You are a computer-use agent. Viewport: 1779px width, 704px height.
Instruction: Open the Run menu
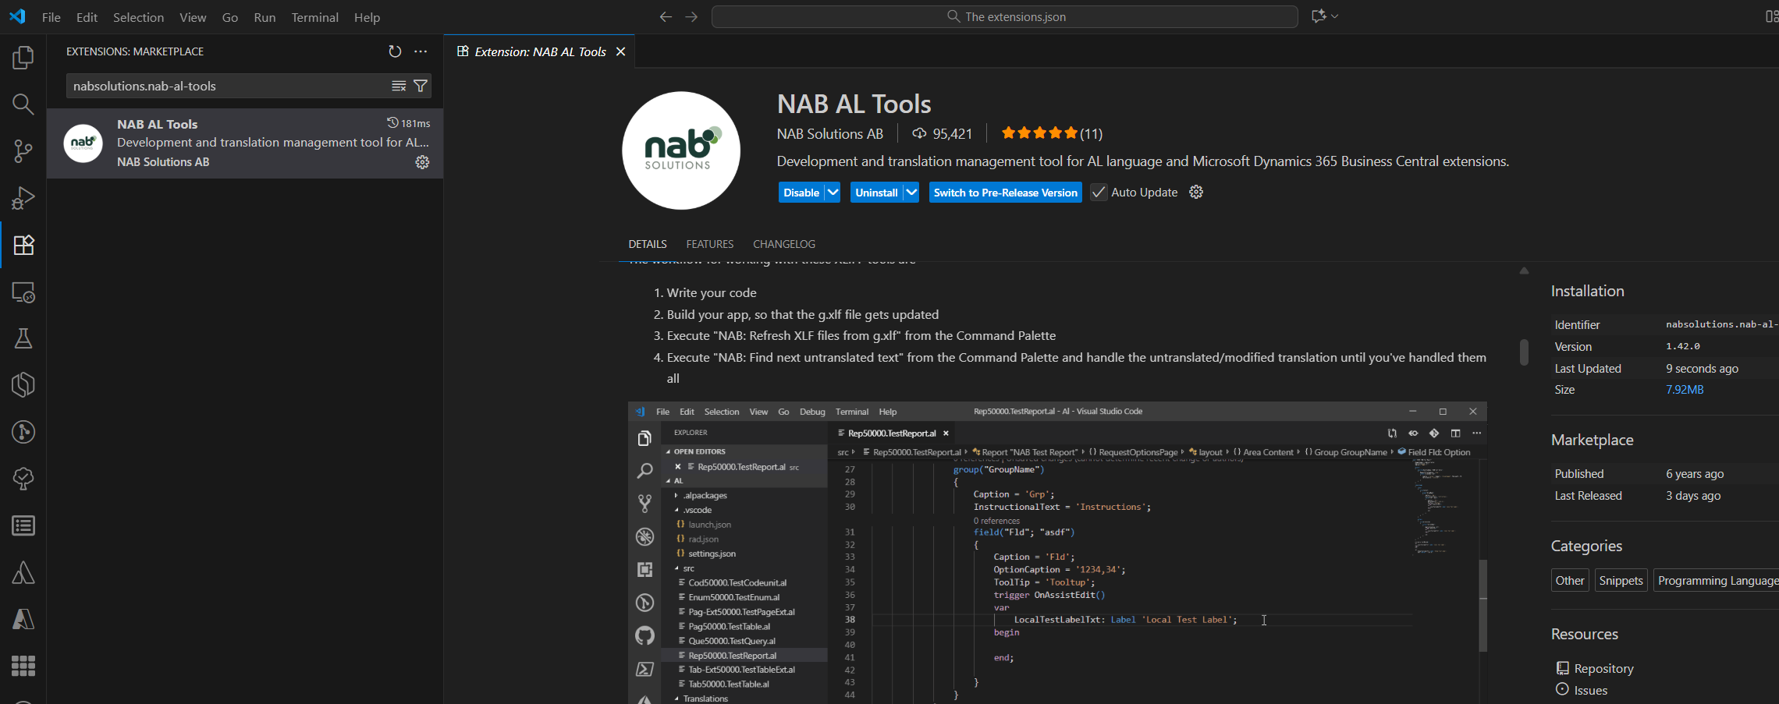click(x=265, y=17)
